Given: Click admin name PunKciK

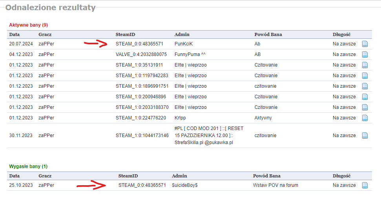Looking at the screenshot, I should click(x=184, y=44).
